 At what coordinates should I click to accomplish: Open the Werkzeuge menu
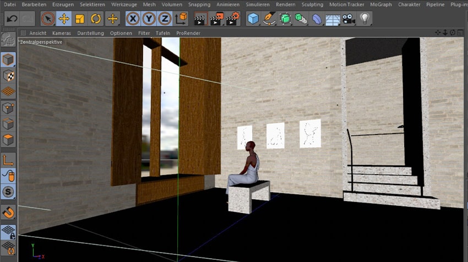[124, 4]
